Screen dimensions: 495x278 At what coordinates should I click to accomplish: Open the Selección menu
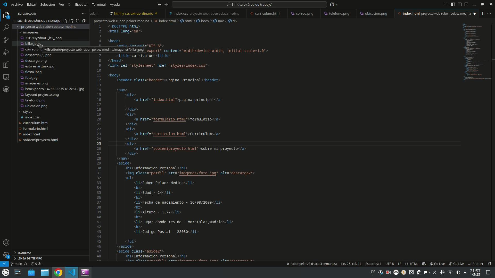(47, 4)
